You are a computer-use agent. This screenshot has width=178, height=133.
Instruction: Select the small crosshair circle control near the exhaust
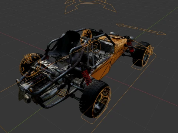tap(62, 93)
